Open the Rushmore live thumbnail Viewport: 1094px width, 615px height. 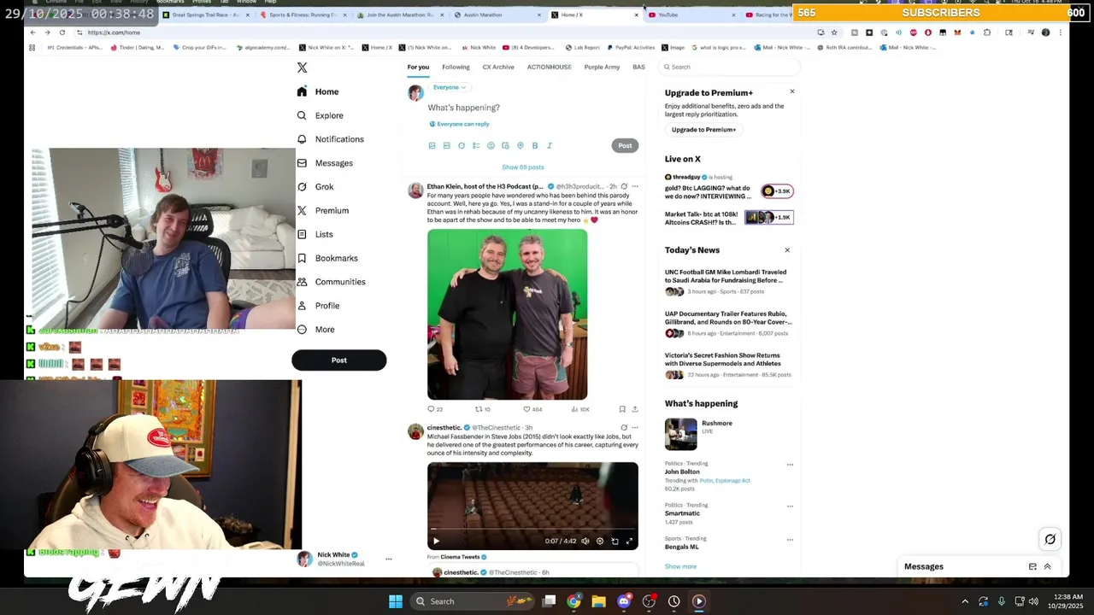click(681, 434)
